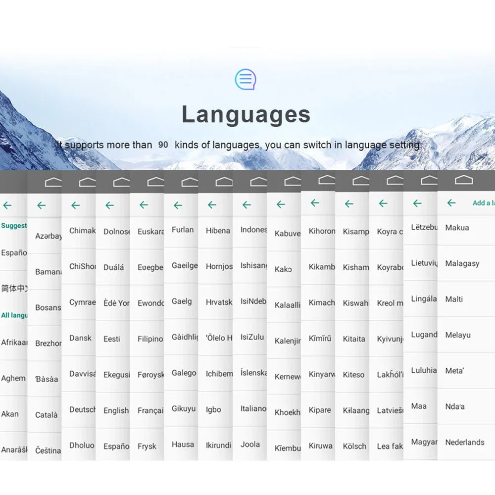Image resolution: width=495 pixels, height=495 pixels.
Task: Pick Filipino from the language list
Action: coord(150,339)
